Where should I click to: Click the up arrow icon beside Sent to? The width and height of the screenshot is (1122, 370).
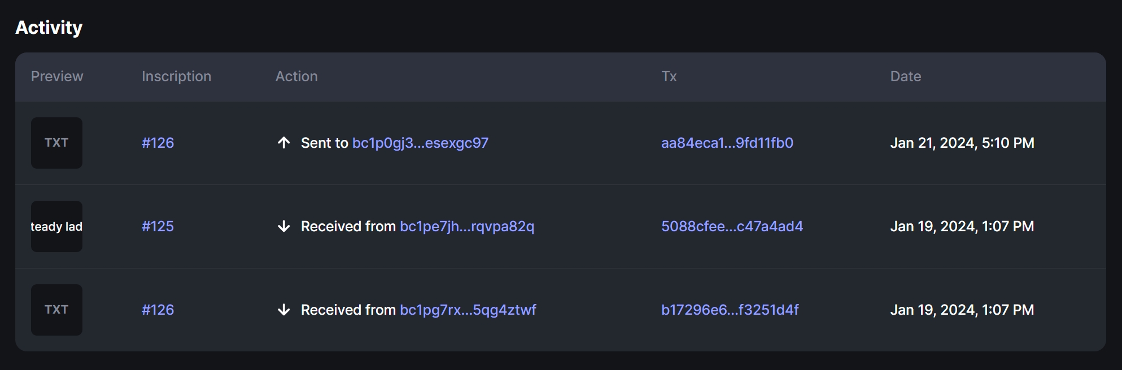coord(284,143)
